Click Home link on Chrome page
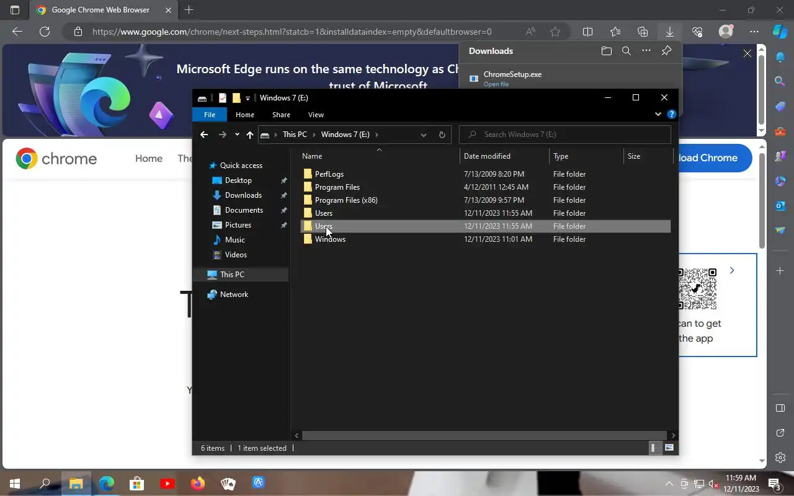The width and height of the screenshot is (794, 496). pos(149,159)
